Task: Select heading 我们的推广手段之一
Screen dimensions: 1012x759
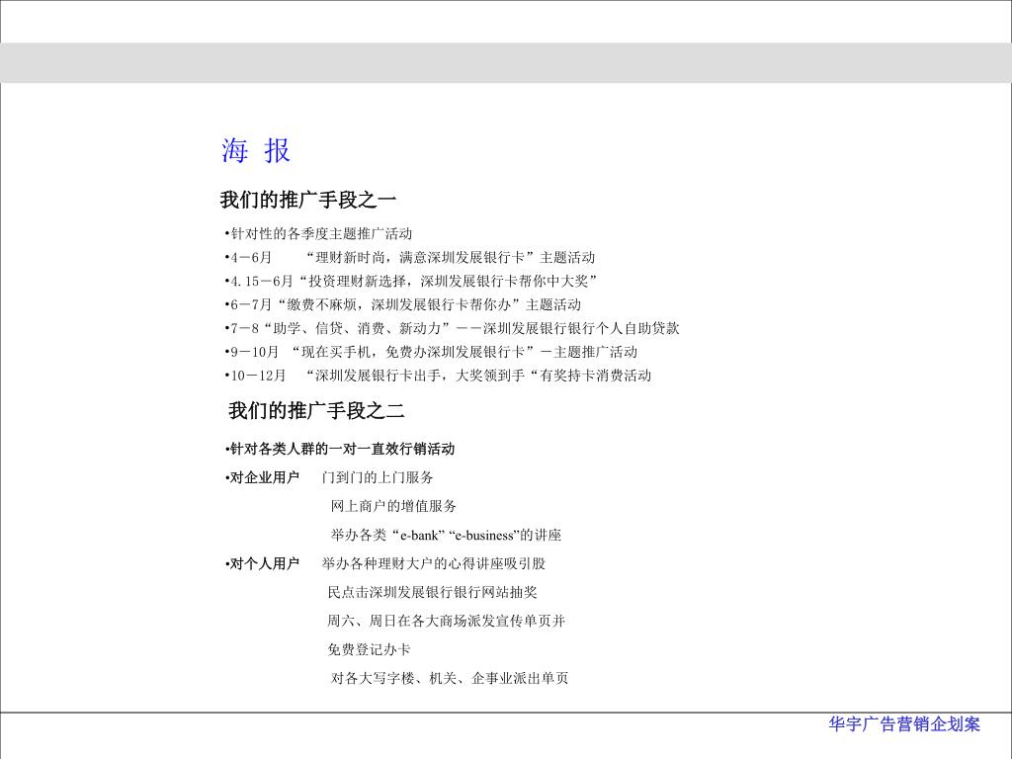Action: [x=308, y=200]
